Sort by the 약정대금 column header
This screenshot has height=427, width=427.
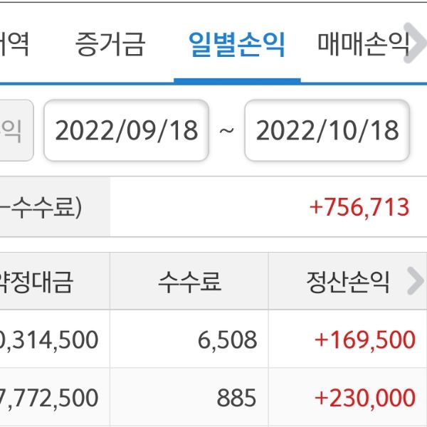coord(43,283)
